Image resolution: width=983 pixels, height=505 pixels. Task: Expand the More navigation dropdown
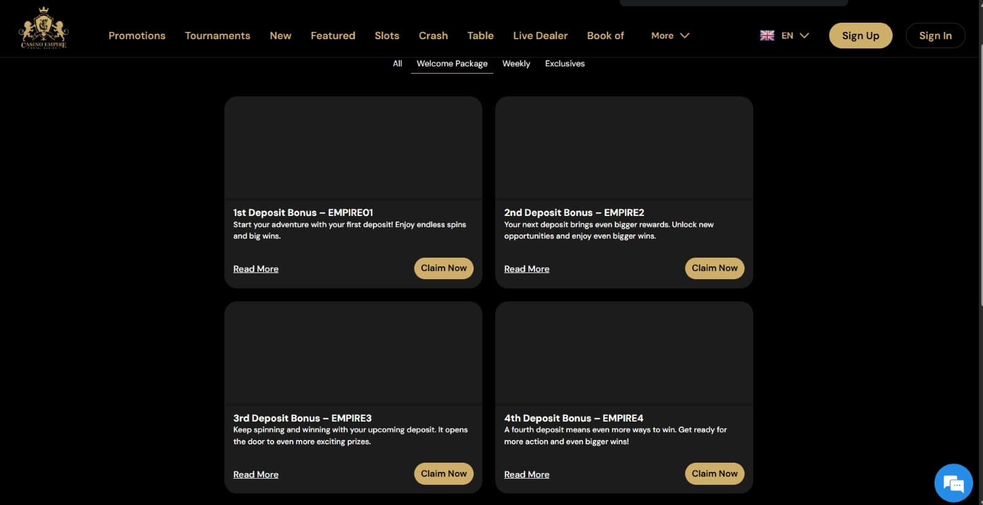coord(670,36)
